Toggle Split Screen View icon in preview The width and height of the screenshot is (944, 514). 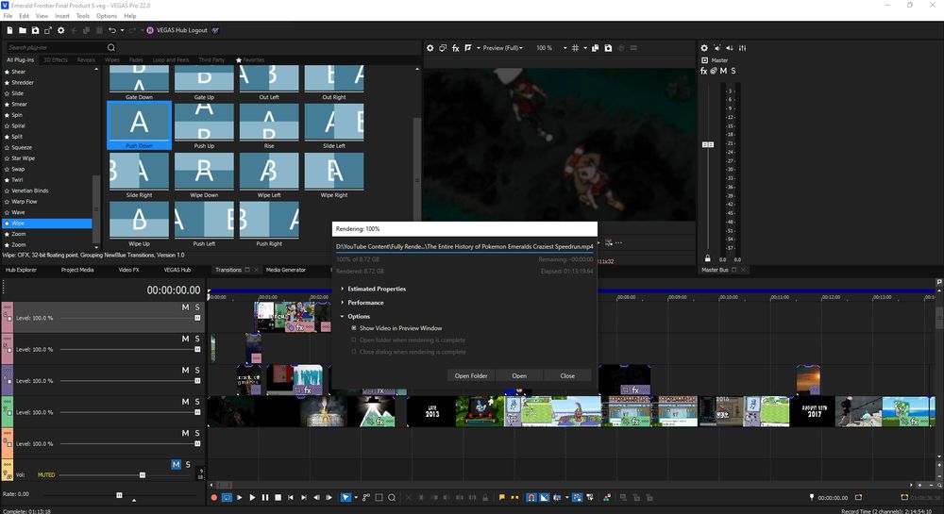pos(468,48)
